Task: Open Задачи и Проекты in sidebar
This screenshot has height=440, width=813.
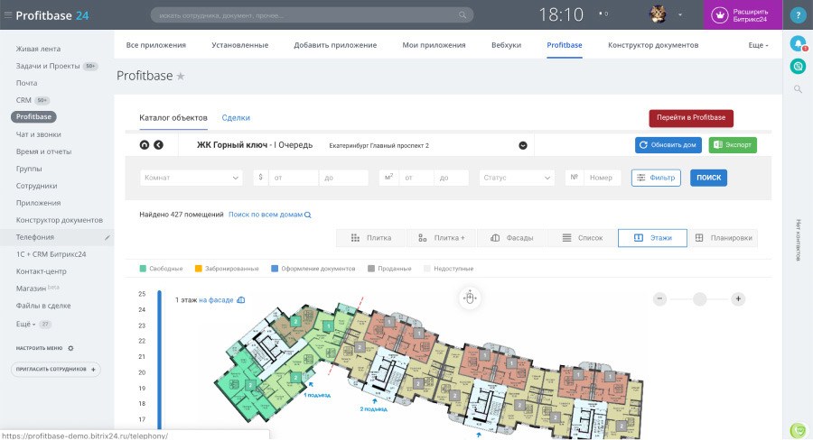Action: click(x=48, y=66)
